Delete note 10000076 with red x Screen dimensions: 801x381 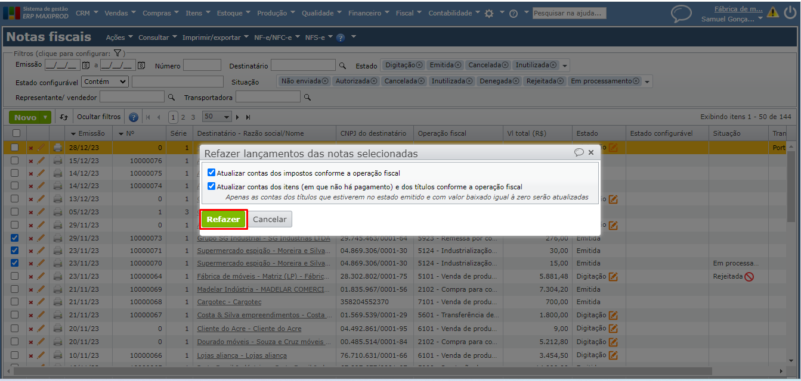pyautogui.click(x=31, y=161)
